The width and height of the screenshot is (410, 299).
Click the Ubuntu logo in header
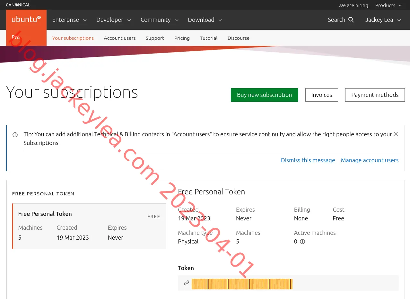[x=26, y=20]
